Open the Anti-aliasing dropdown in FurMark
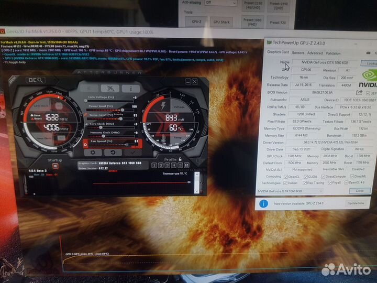This screenshot has width=377, height=283. [221, 3]
